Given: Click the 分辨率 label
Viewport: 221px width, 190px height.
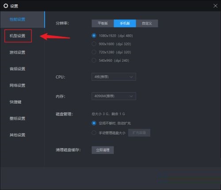Looking at the screenshot, I should (x=62, y=23).
